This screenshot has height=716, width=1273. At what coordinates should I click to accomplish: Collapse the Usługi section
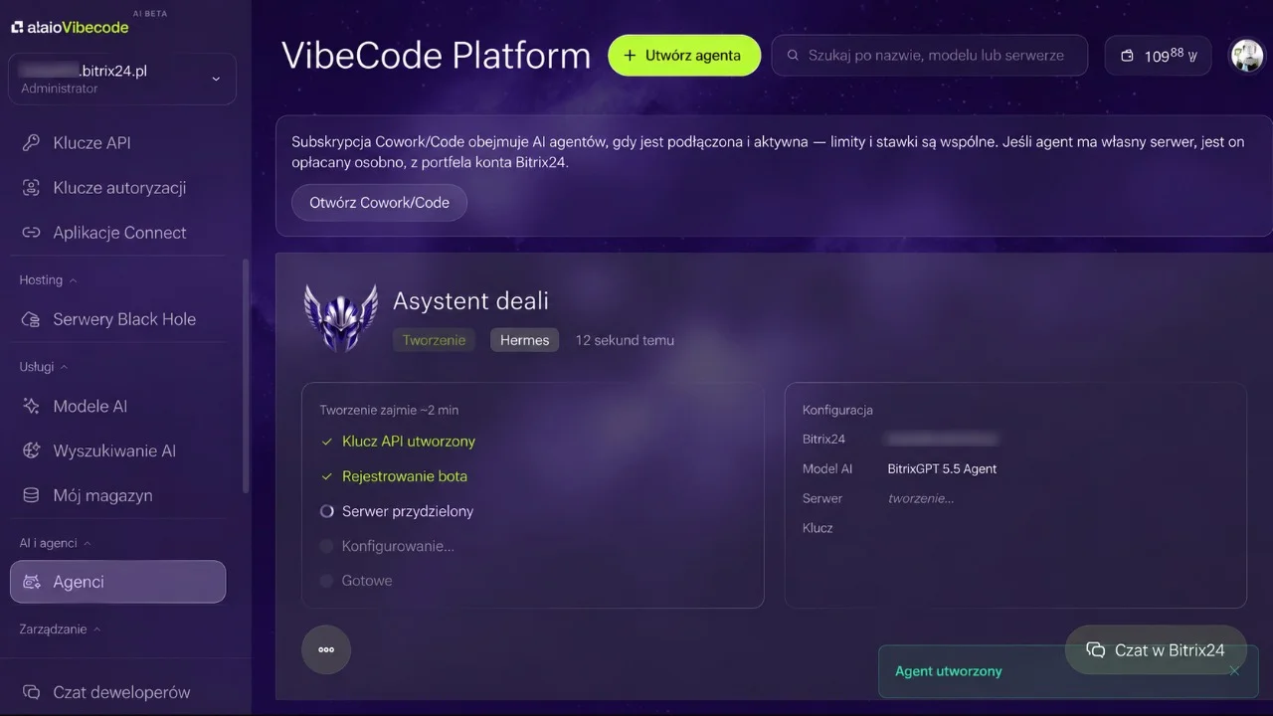tap(43, 367)
